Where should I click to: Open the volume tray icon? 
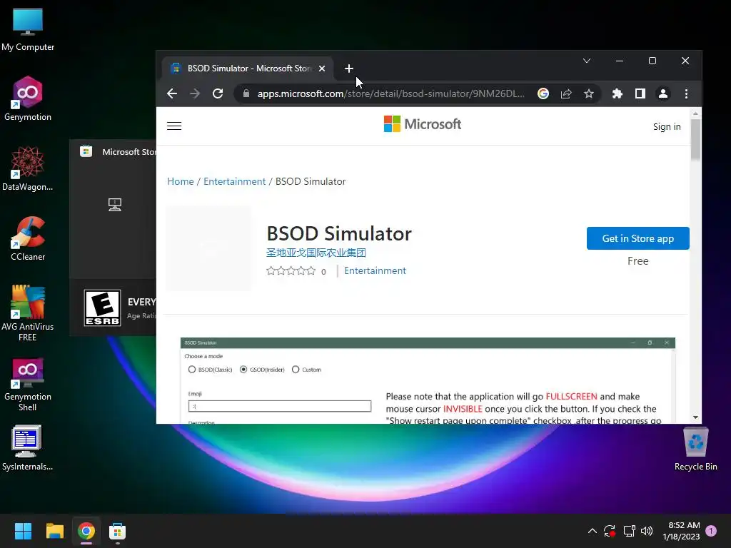pos(647,531)
